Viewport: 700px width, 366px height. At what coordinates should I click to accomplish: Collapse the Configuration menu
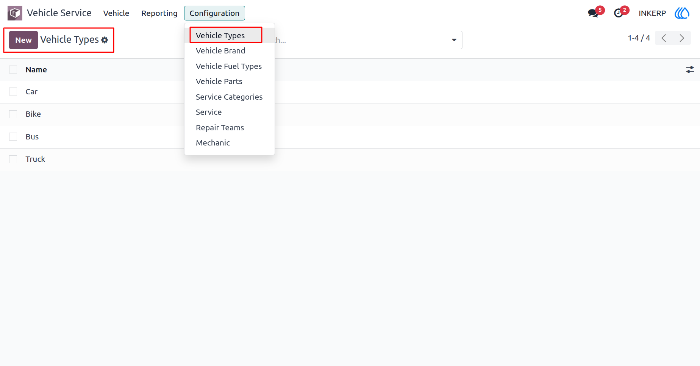coord(214,13)
